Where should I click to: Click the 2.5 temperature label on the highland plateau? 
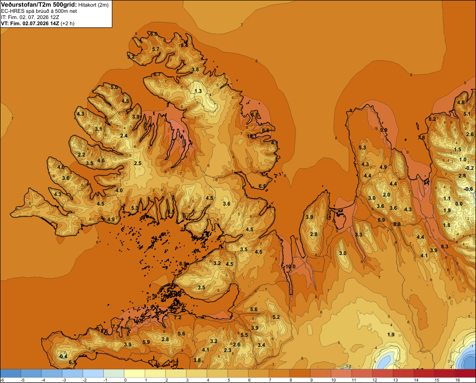(x=138, y=163)
